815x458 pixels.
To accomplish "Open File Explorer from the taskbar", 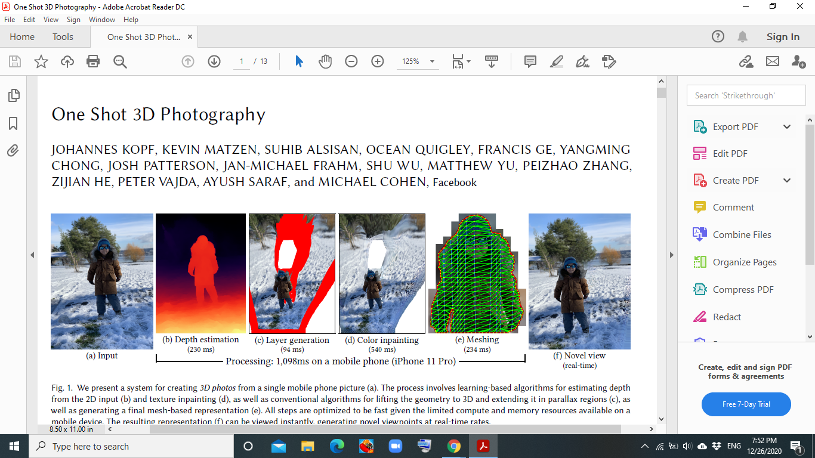I will coord(308,446).
